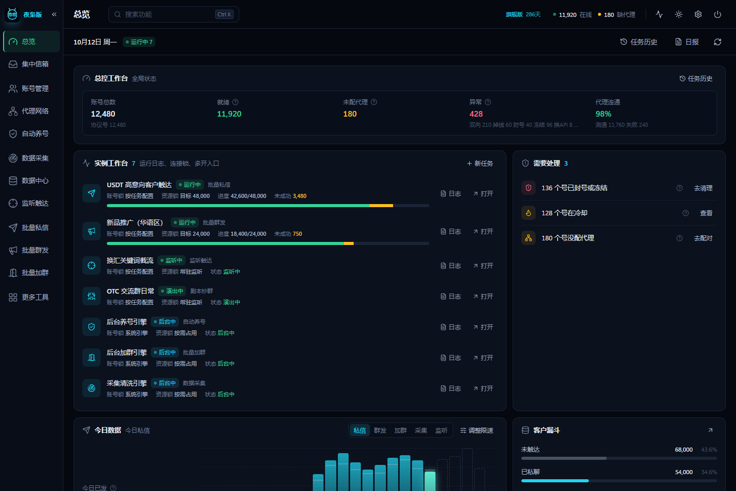Screen dimensions: 736x491
Task: Switch to the 群发 tab in 今日数据
Action: click(x=380, y=431)
